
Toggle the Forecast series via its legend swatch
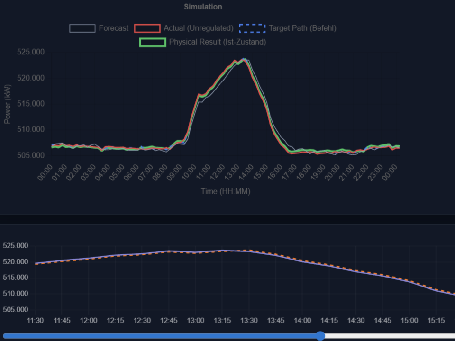click(x=82, y=28)
